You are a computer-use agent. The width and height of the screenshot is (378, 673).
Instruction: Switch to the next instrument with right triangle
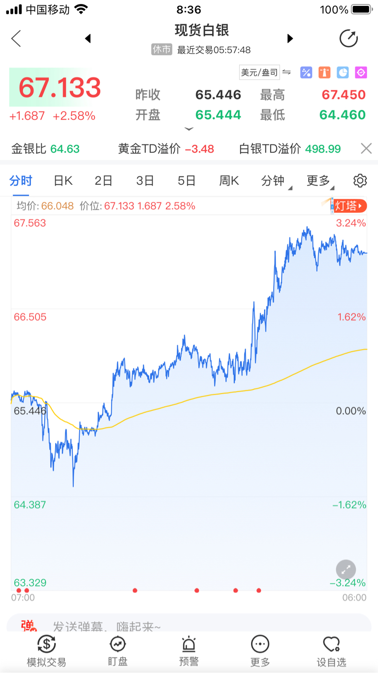[x=290, y=38]
